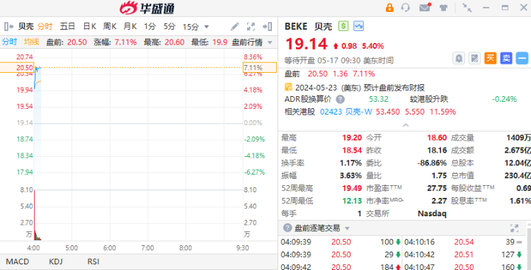Collapse the ADR info section chevron
531x270 pixels.
[406, 125]
